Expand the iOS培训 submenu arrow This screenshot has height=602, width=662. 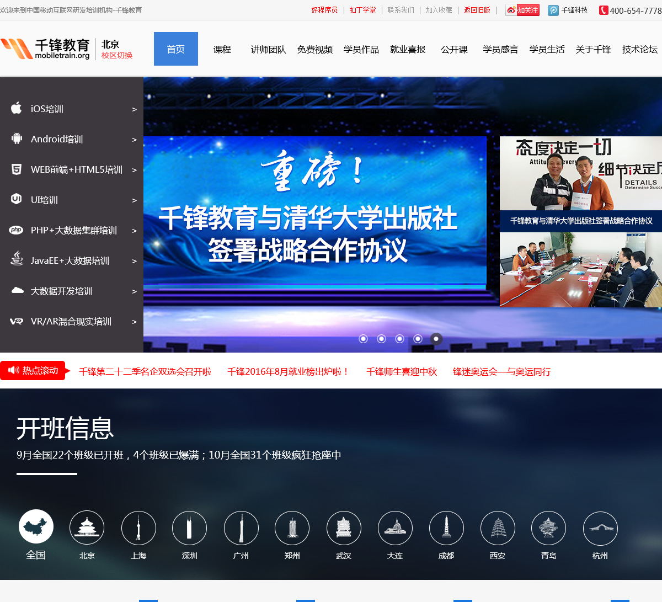click(134, 109)
